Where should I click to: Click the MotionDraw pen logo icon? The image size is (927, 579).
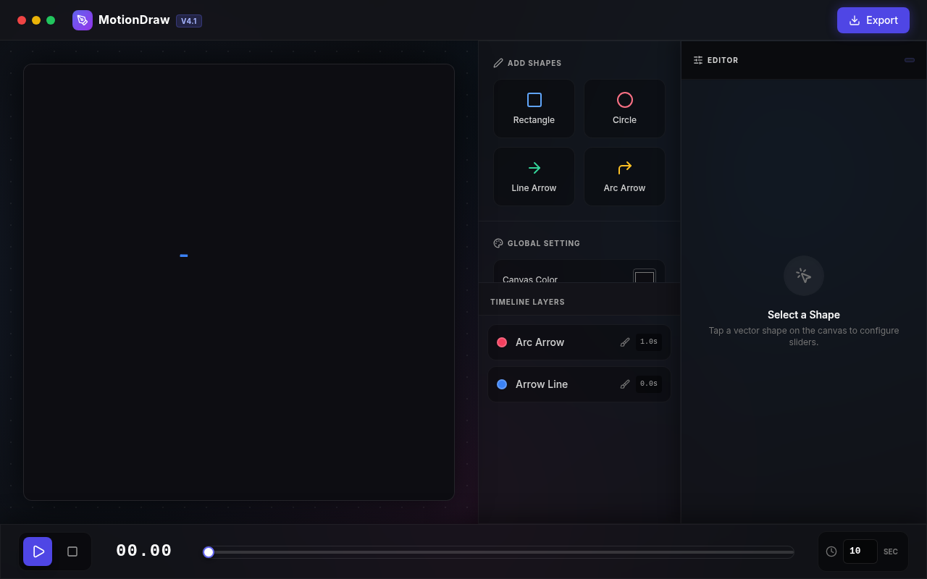click(x=83, y=20)
